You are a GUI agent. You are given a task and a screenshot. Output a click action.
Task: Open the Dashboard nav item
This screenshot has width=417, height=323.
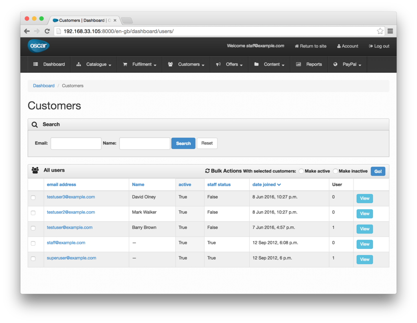point(49,64)
